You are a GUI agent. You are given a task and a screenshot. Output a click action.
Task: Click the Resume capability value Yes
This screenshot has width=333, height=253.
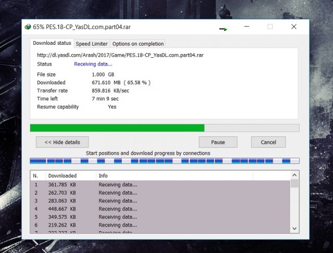pyautogui.click(x=112, y=107)
